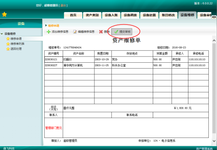The height and width of the screenshot is (150, 217).
Task: Collapse the 设备维修 tree node
Action: tap(2, 34)
